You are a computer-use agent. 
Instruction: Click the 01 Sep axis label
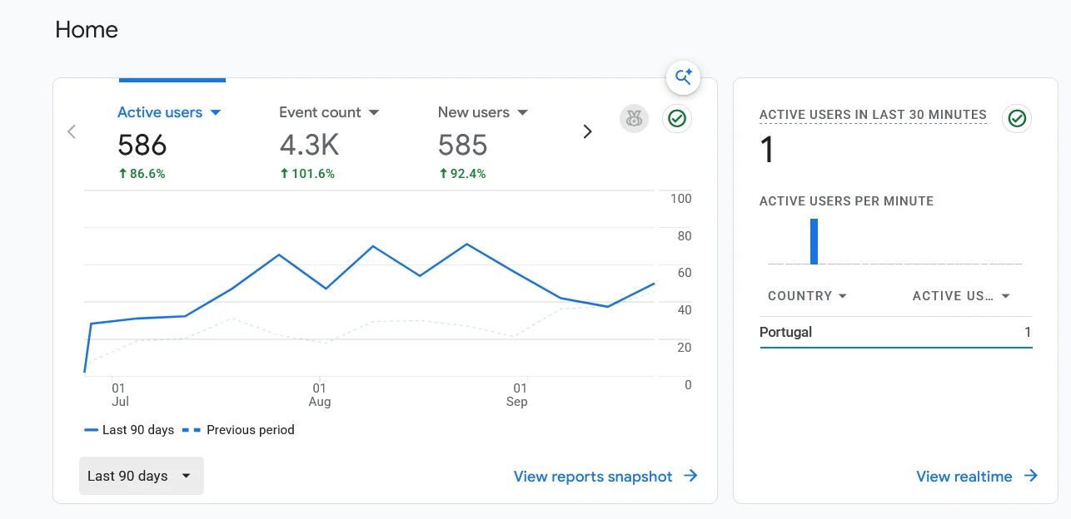coord(517,395)
